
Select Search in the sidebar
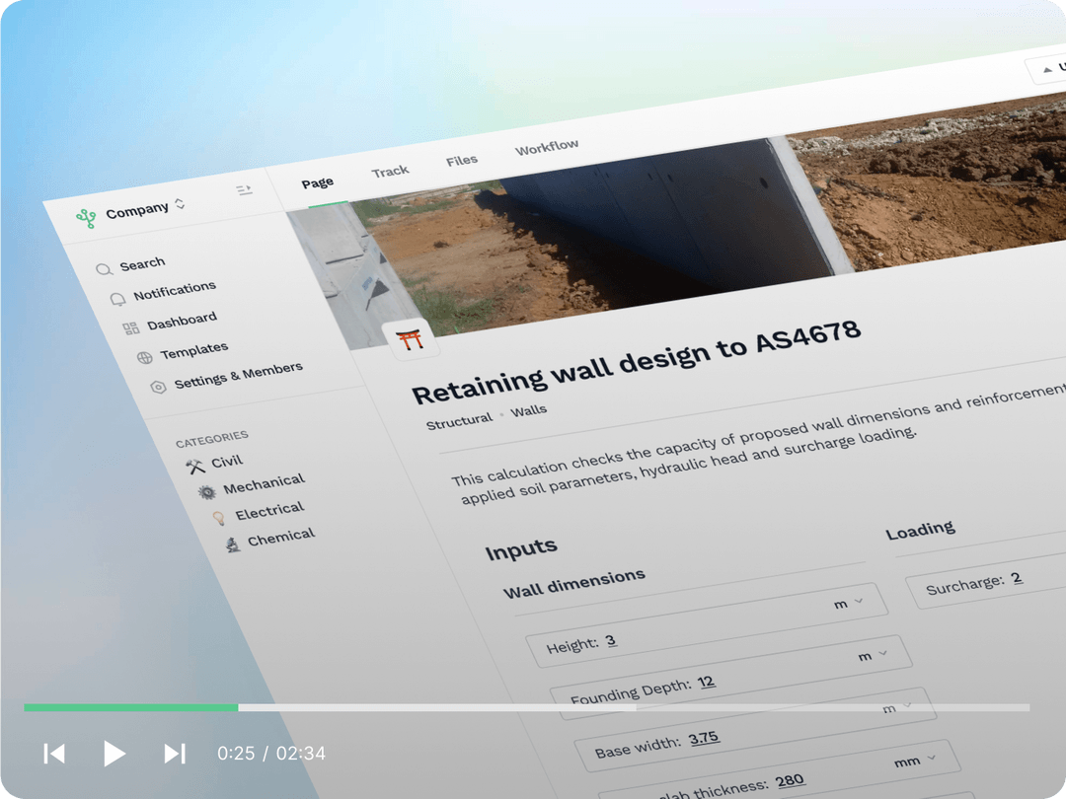point(104,268)
